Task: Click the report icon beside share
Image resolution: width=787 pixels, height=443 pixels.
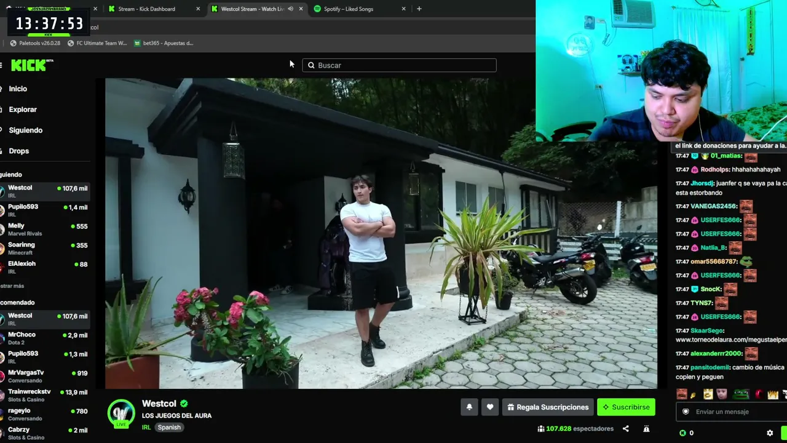Action: coord(646,429)
